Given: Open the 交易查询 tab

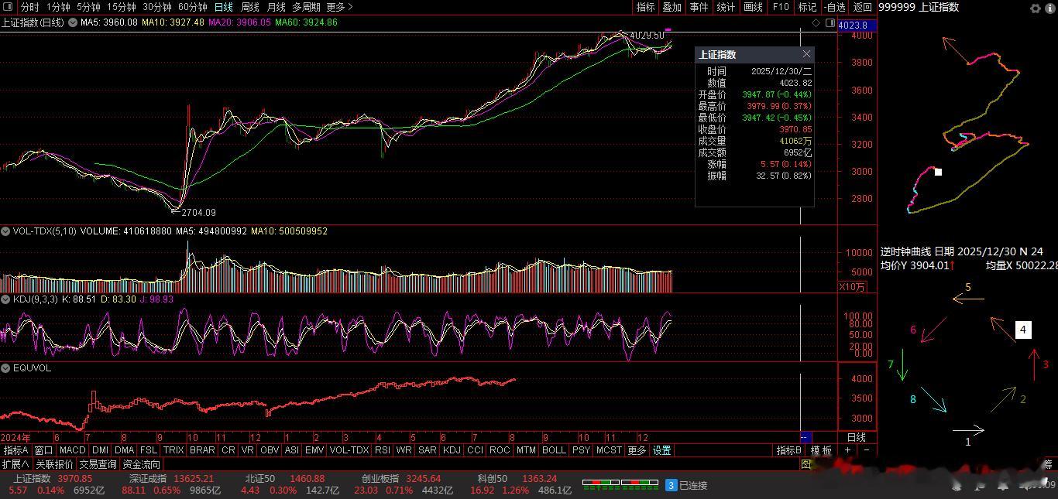Looking at the screenshot, I should click(x=98, y=464).
